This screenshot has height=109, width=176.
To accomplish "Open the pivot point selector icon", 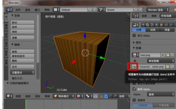I will (89, 96).
